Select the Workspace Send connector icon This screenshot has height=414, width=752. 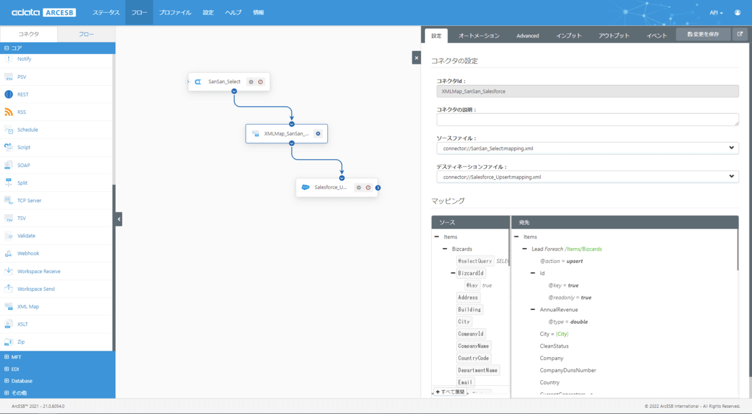click(x=9, y=289)
